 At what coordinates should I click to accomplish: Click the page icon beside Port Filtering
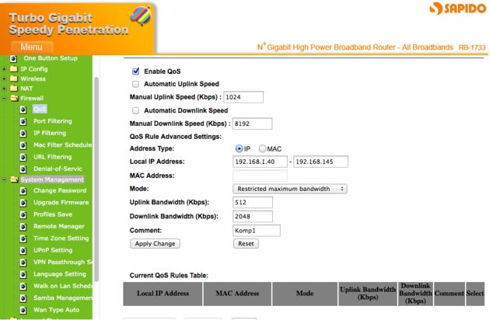point(23,121)
